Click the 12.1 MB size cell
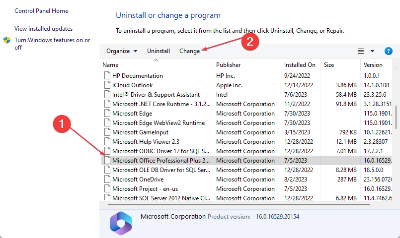 point(346,141)
